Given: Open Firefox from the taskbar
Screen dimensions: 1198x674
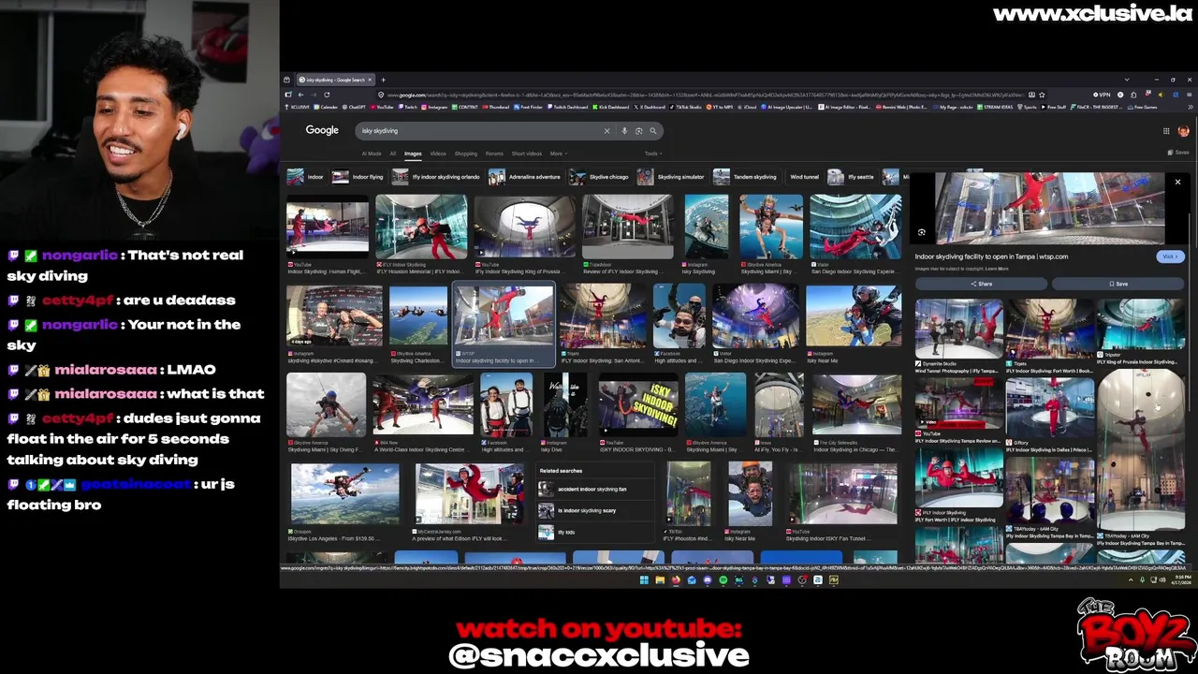Looking at the screenshot, I should tap(676, 579).
